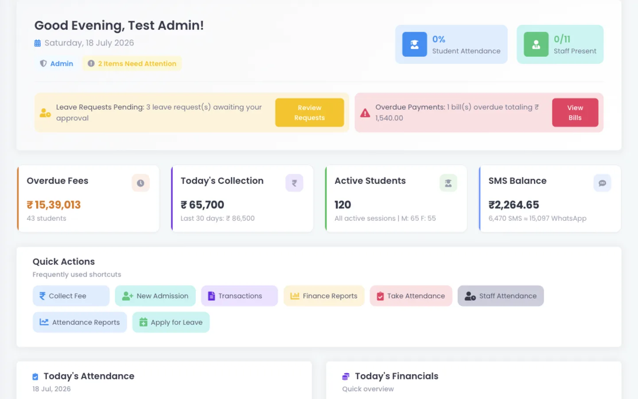Click the Today's Financials heading
The height and width of the screenshot is (399, 638).
pyautogui.click(x=397, y=376)
